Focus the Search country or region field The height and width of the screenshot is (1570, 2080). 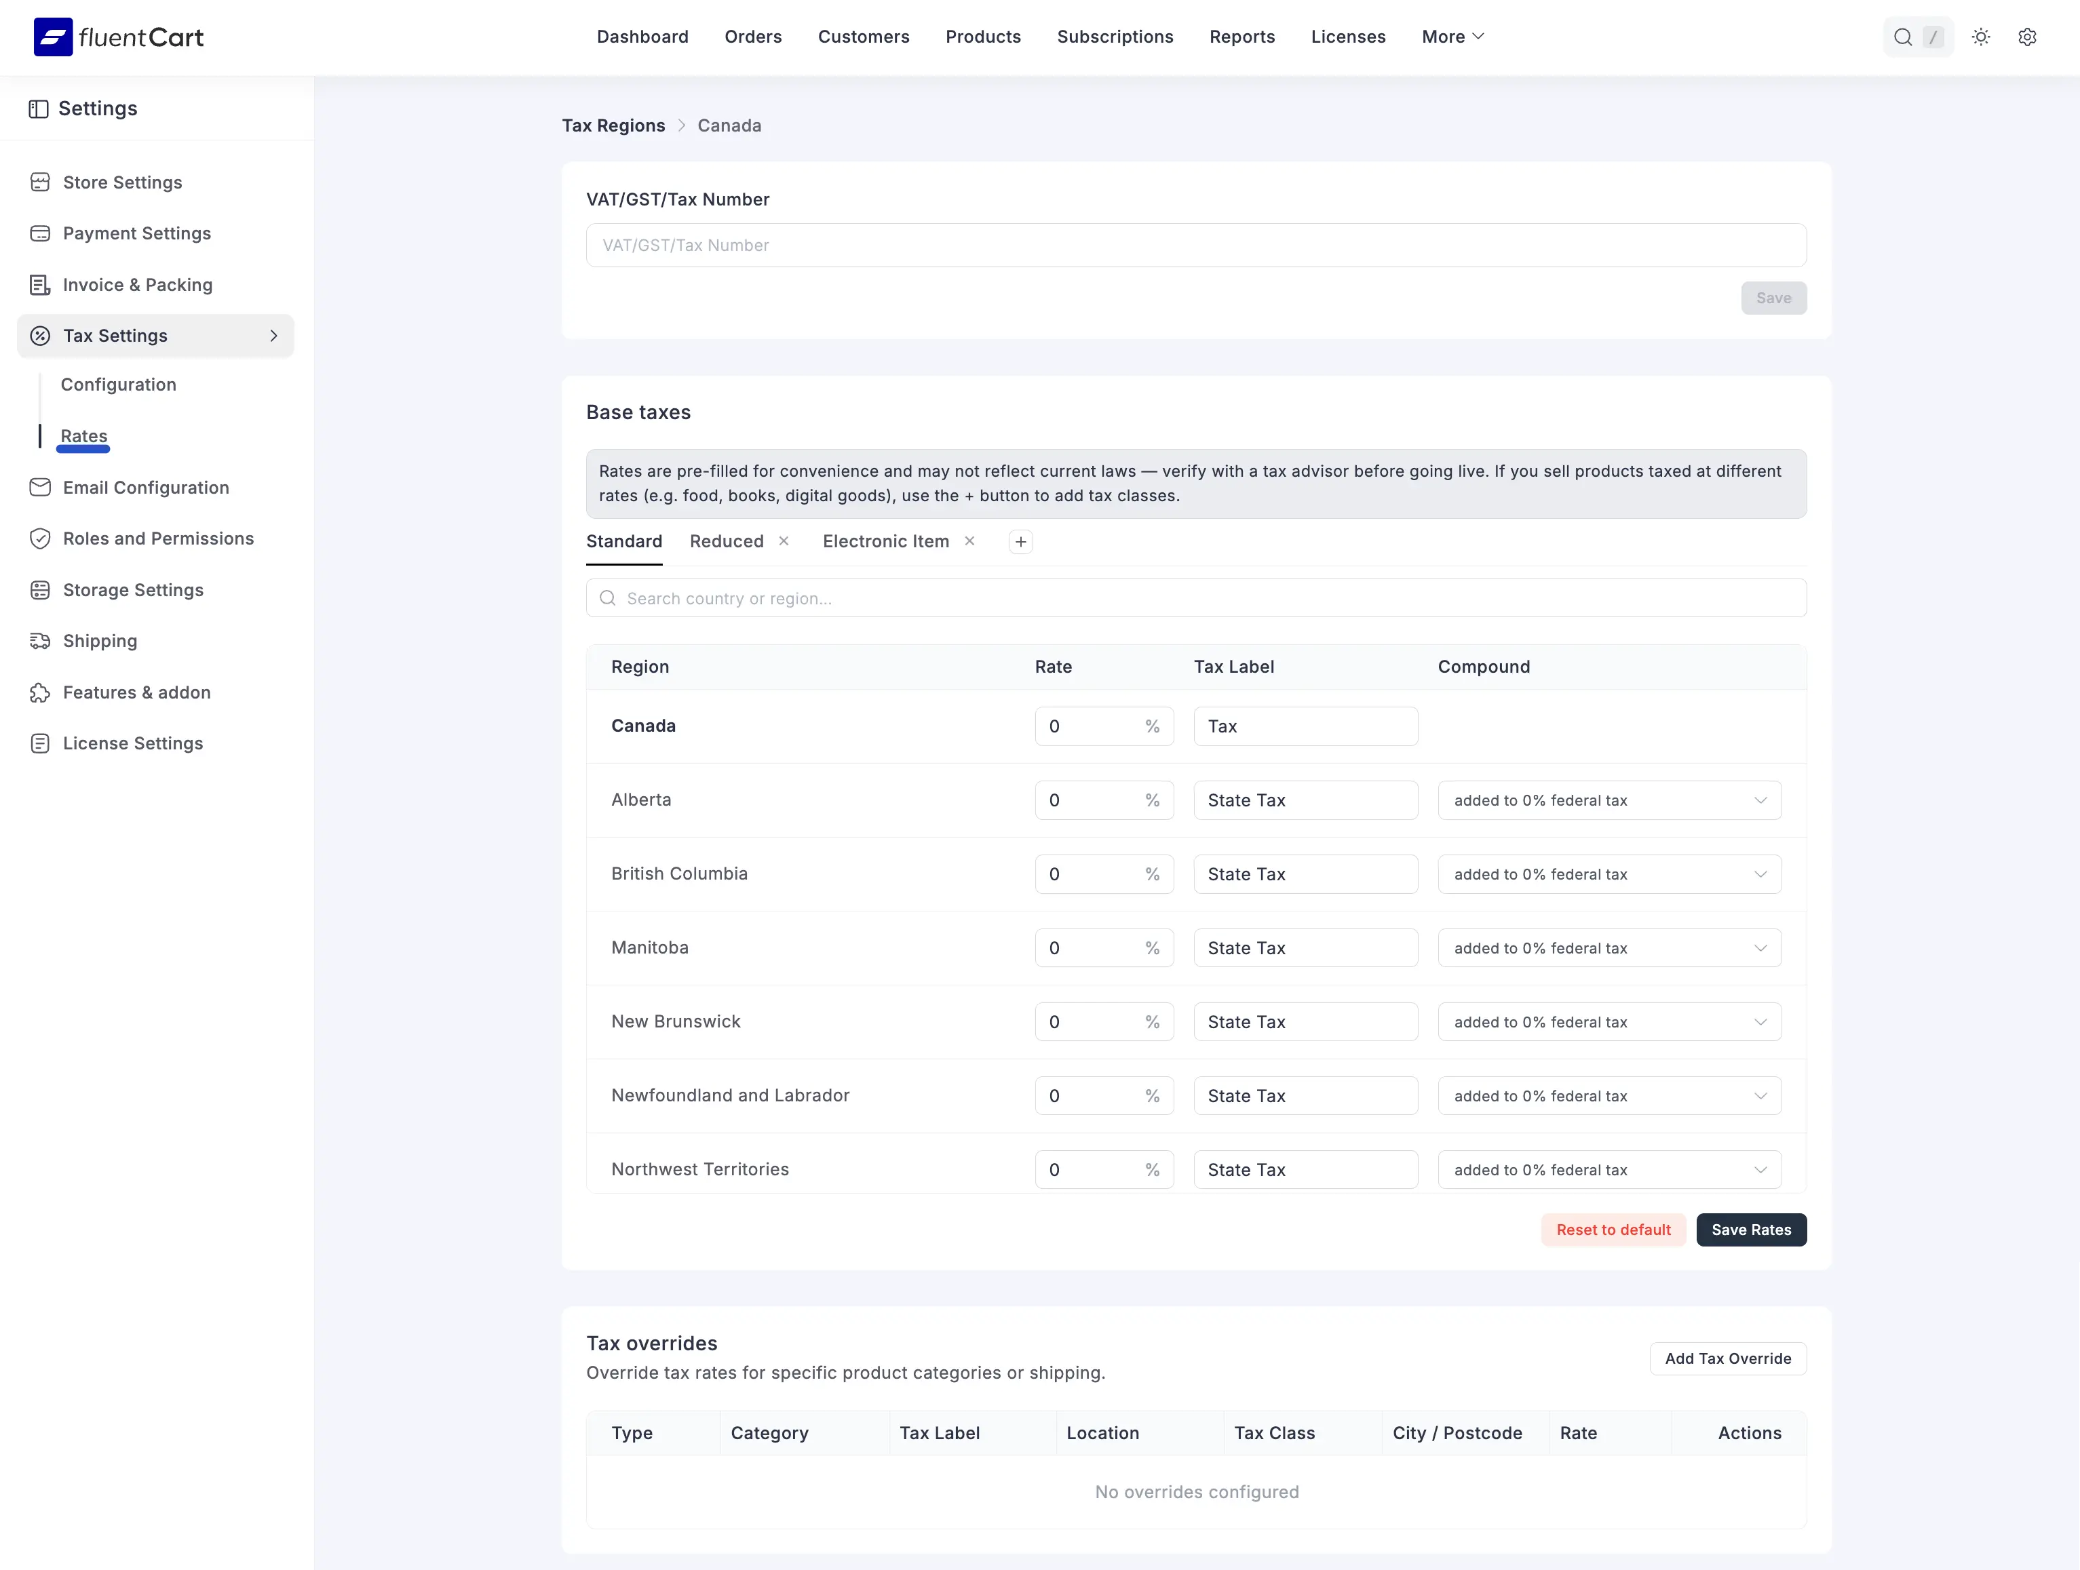(1195, 598)
